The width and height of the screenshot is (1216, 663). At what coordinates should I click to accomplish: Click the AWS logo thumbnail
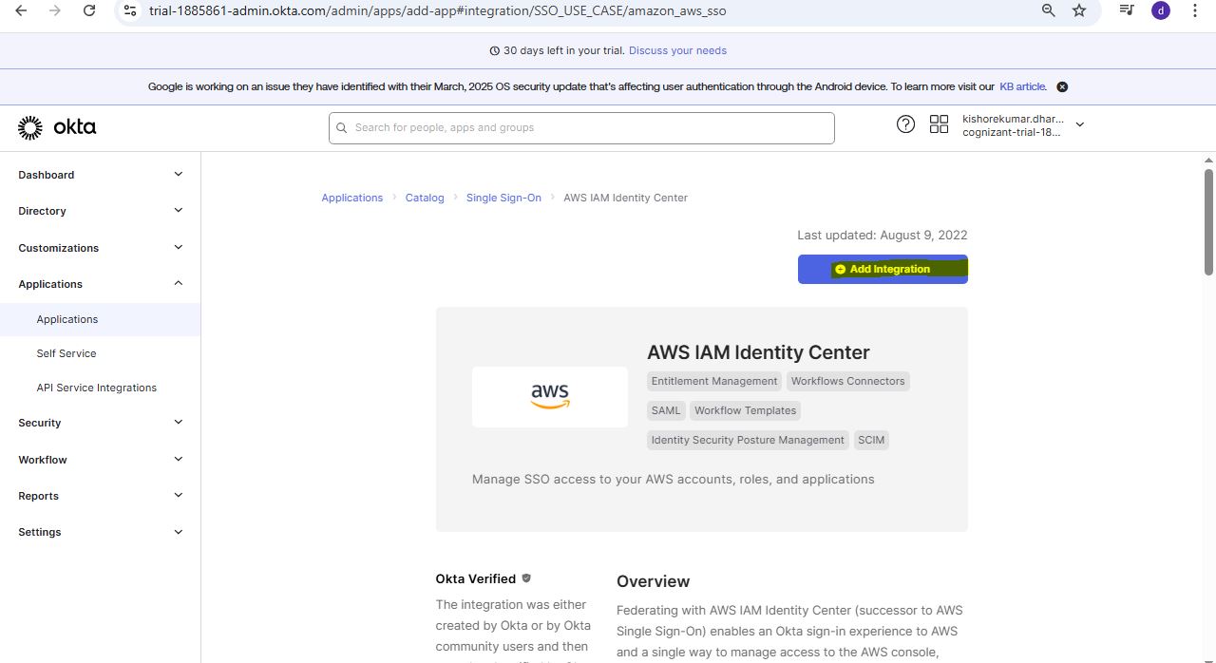[x=550, y=396]
